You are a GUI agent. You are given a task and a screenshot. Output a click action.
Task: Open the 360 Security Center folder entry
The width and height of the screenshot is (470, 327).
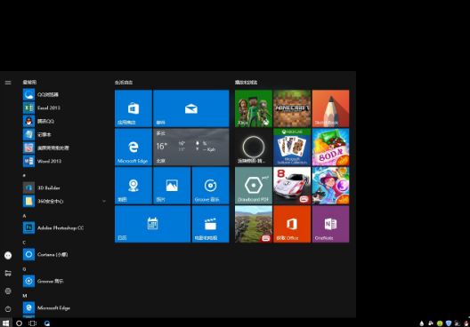[64, 201]
